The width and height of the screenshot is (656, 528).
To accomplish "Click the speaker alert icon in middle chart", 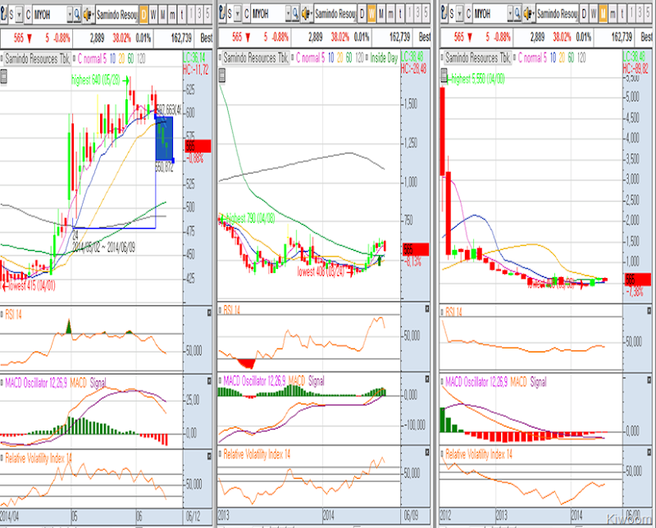I will coord(305,14).
